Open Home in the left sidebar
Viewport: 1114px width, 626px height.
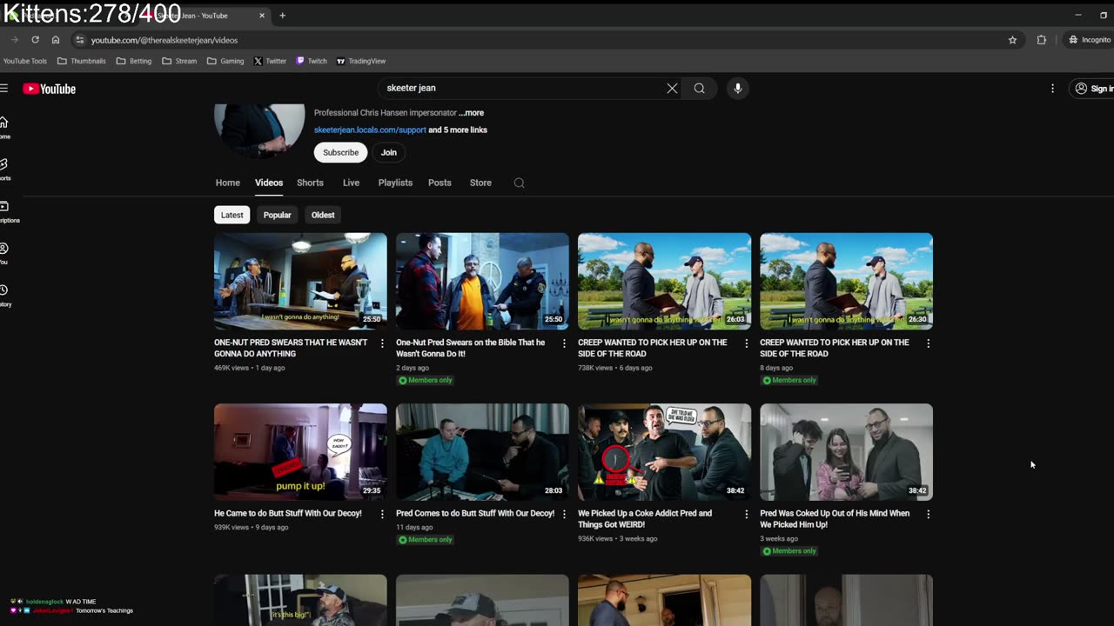pyautogui.click(x=4, y=127)
